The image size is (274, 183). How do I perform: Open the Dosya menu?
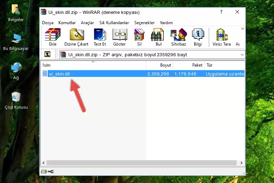48,23
